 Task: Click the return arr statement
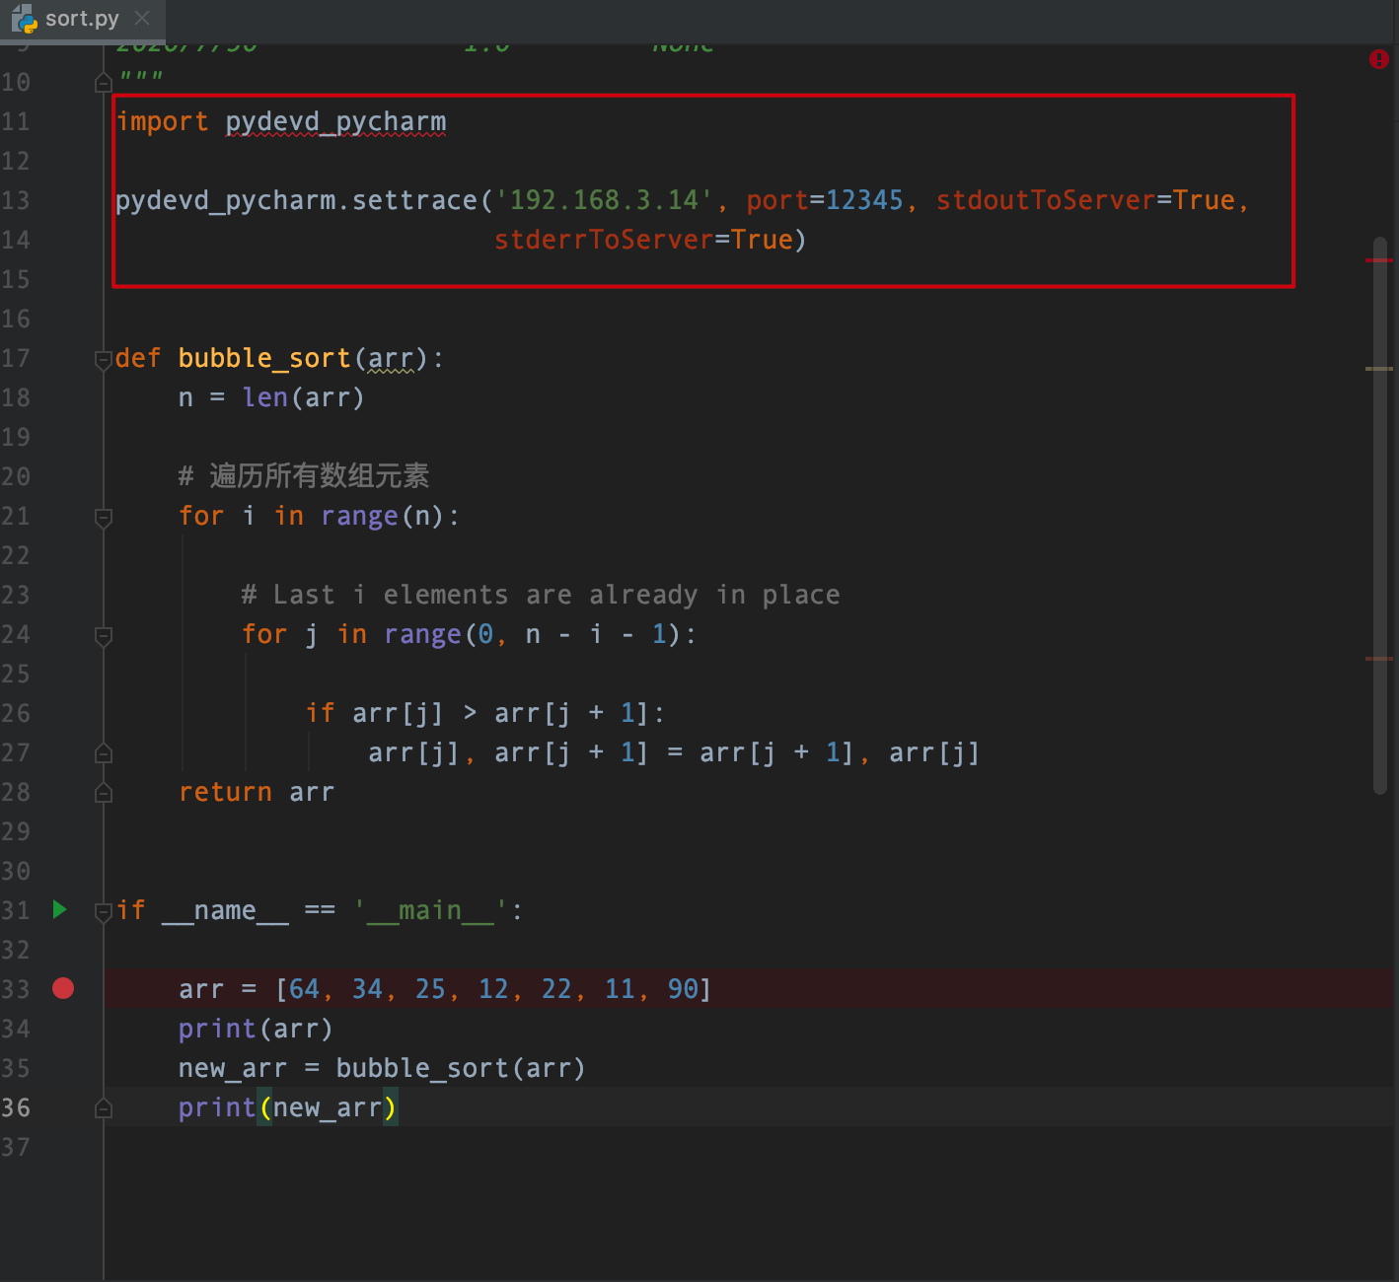click(257, 792)
